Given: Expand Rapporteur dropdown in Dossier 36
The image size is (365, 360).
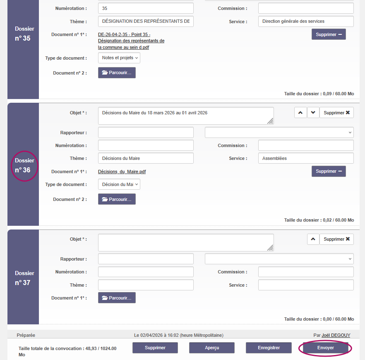Looking at the screenshot, I should [279, 132].
